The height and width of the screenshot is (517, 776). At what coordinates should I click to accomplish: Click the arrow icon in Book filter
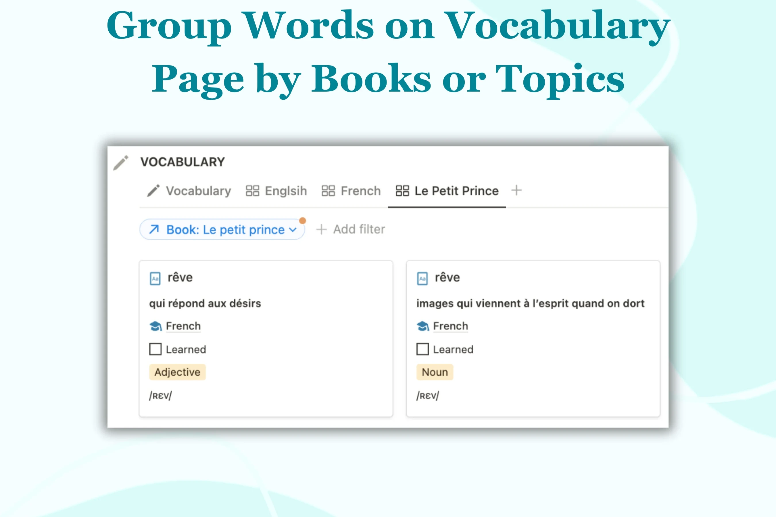tap(154, 229)
